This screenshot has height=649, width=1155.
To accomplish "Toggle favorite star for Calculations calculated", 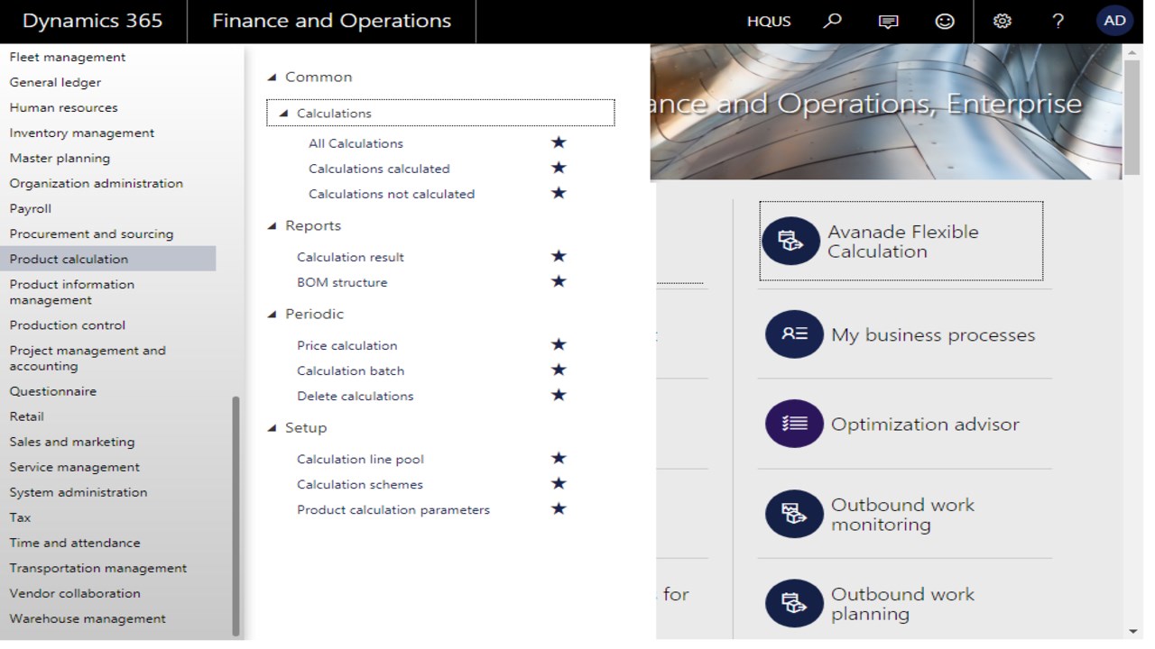I will [x=559, y=168].
